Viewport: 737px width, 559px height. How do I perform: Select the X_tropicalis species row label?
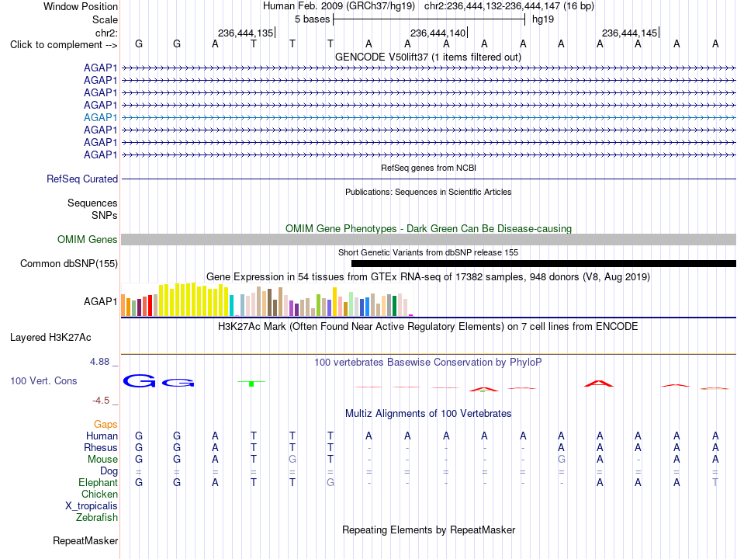(92, 506)
